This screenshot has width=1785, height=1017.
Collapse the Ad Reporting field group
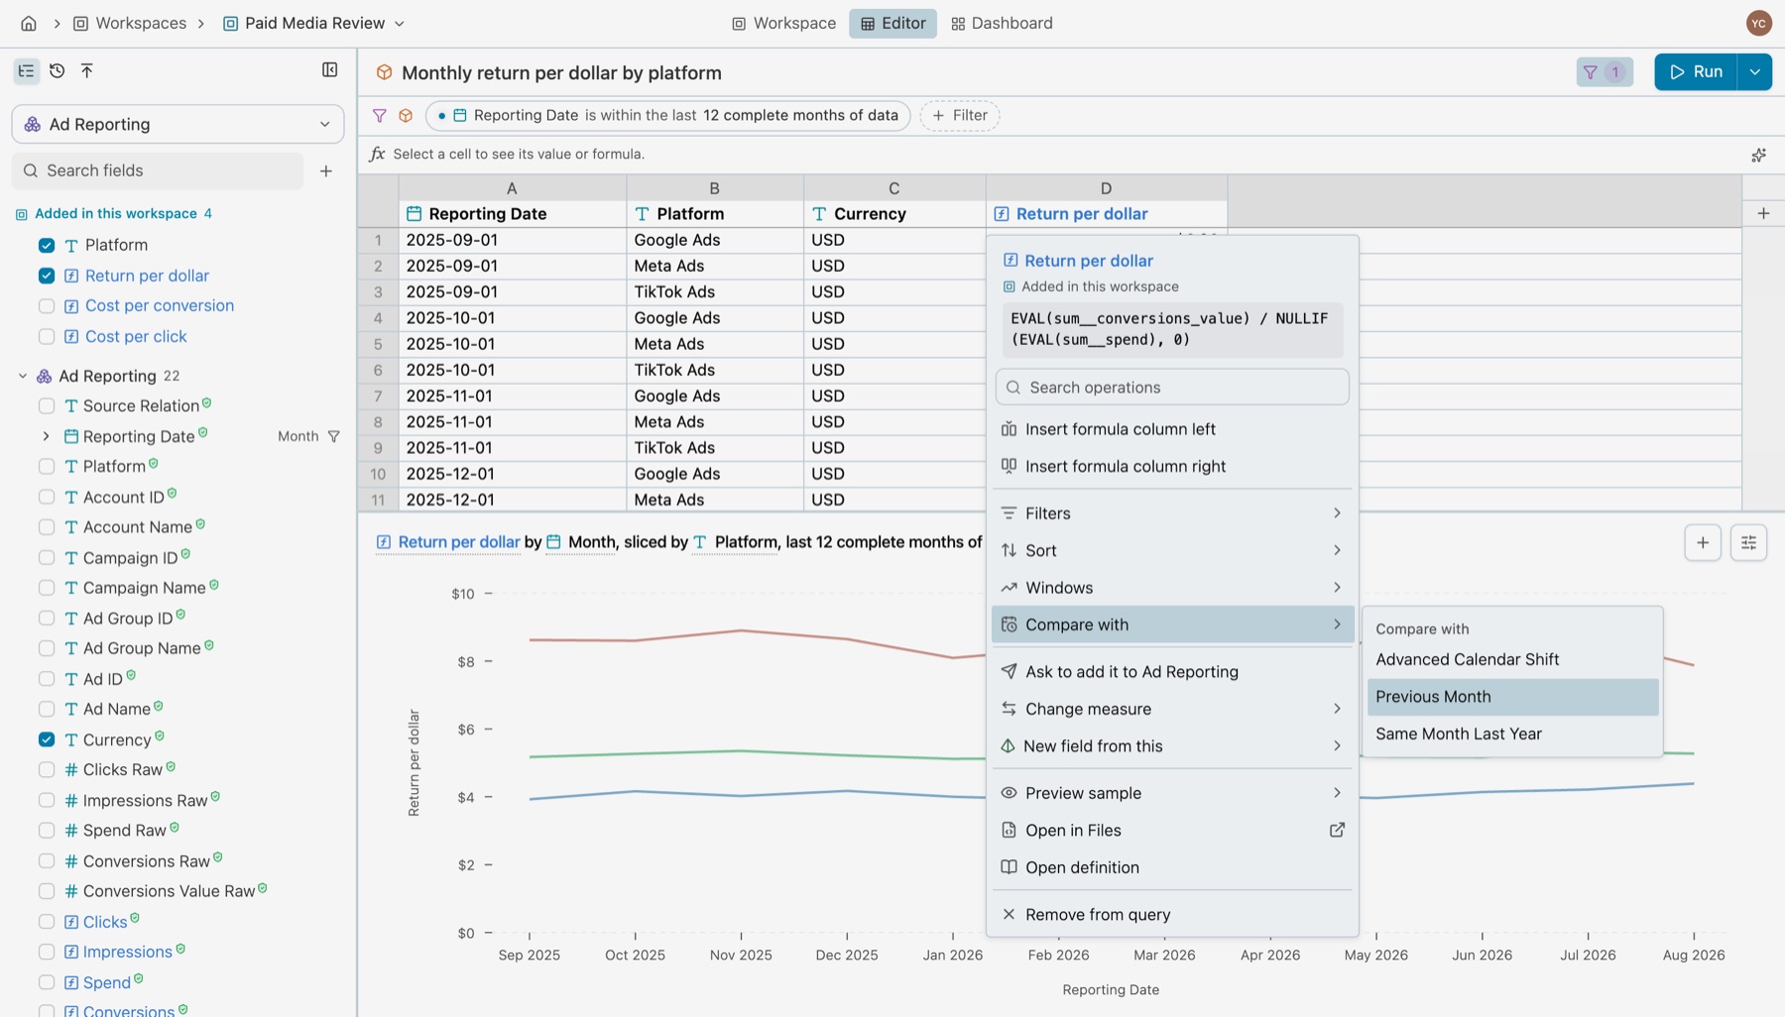[x=23, y=376]
